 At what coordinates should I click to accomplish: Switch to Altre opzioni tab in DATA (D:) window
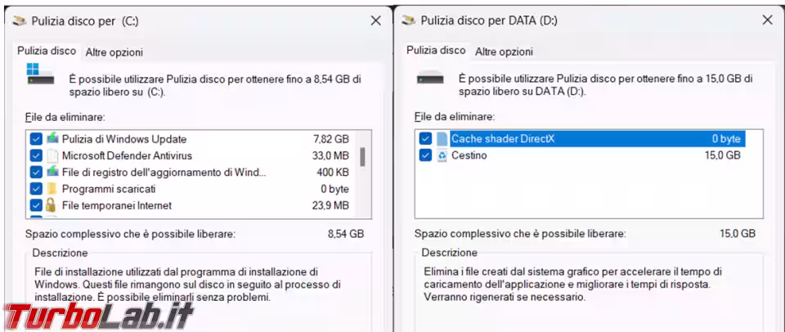pos(504,52)
